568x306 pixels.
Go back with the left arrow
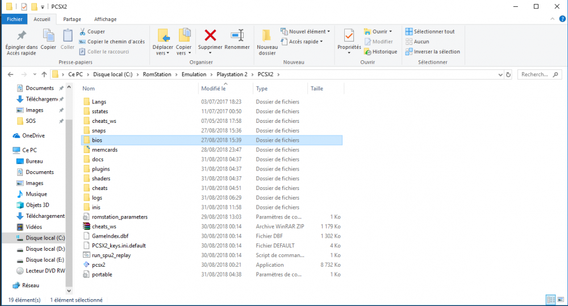tap(10, 75)
